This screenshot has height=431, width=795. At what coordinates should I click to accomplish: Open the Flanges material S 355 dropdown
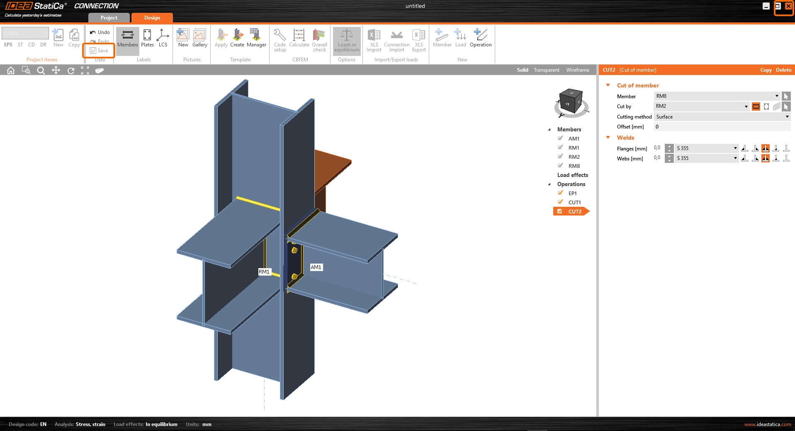point(707,148)
